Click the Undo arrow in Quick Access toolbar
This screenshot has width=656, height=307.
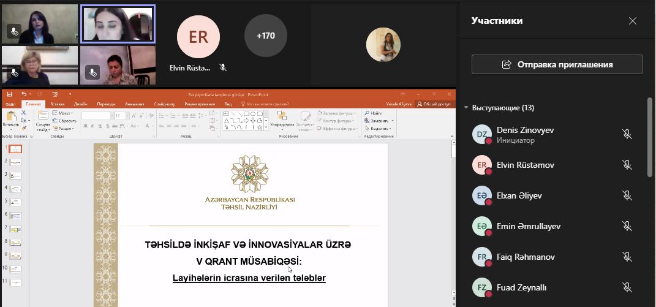click(x=23, y=94)
